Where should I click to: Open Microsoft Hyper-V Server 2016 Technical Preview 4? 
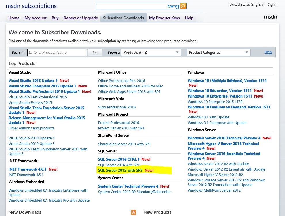(223, 146)
